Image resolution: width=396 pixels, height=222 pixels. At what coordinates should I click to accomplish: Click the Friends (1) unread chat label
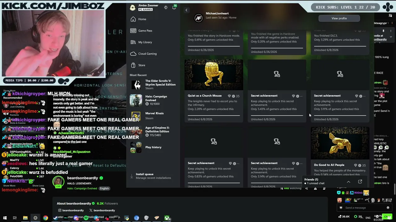(314, 181)
